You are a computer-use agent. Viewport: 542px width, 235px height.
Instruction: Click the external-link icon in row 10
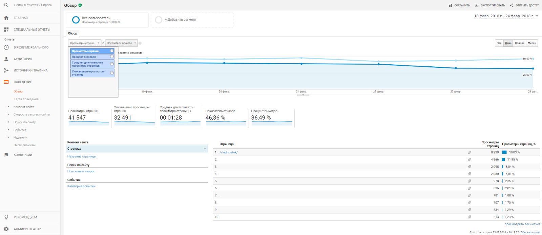click(470, 217)
